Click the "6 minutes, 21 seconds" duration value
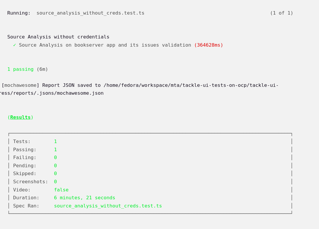319x229 pixels. (84, 198)
